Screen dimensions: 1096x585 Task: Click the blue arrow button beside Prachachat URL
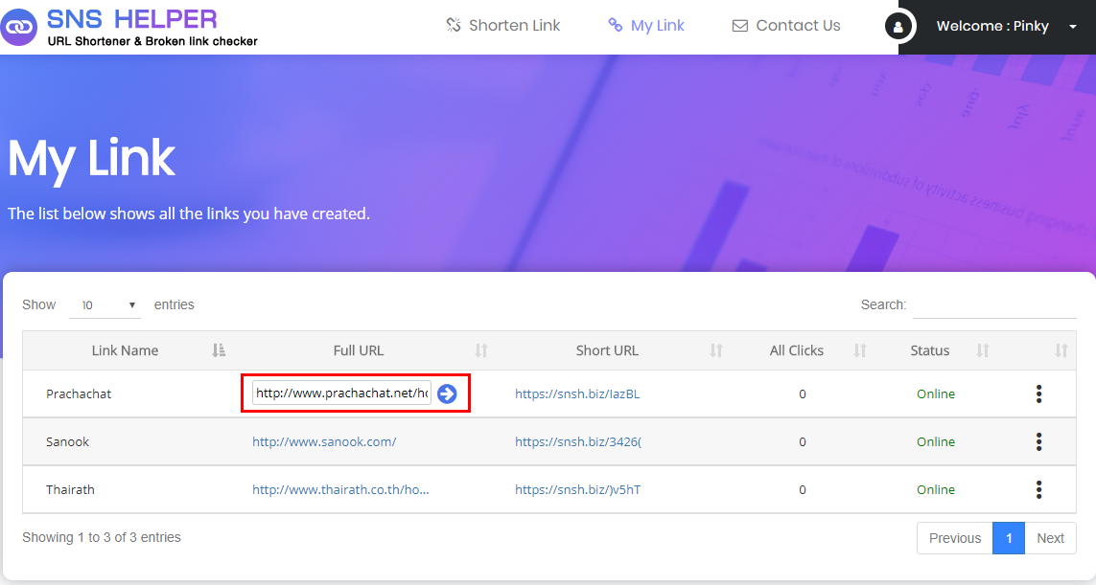447,394
